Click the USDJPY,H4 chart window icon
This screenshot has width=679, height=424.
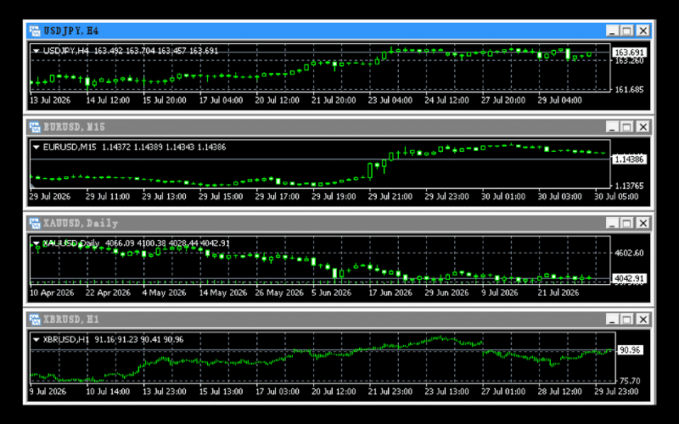(35, 31)
